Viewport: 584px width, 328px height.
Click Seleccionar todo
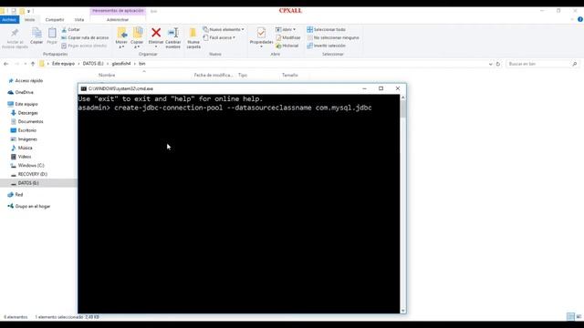click(327, 29)
